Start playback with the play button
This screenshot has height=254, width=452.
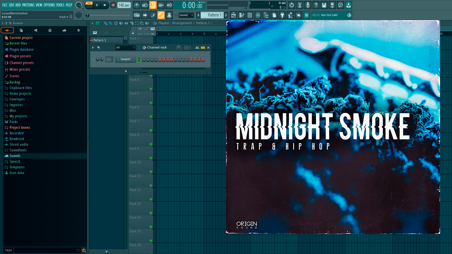pos(97,5)
